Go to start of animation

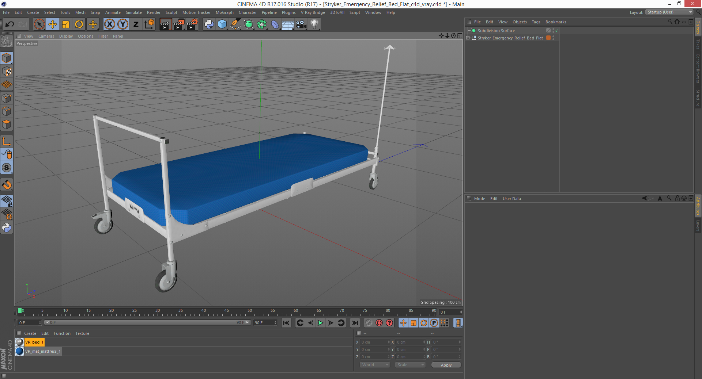286,323
